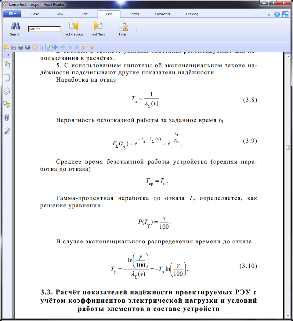Maximize the Foxit Reader window
Image resolution: width=293 pixels, height=321 pixels.
(272, 3)
